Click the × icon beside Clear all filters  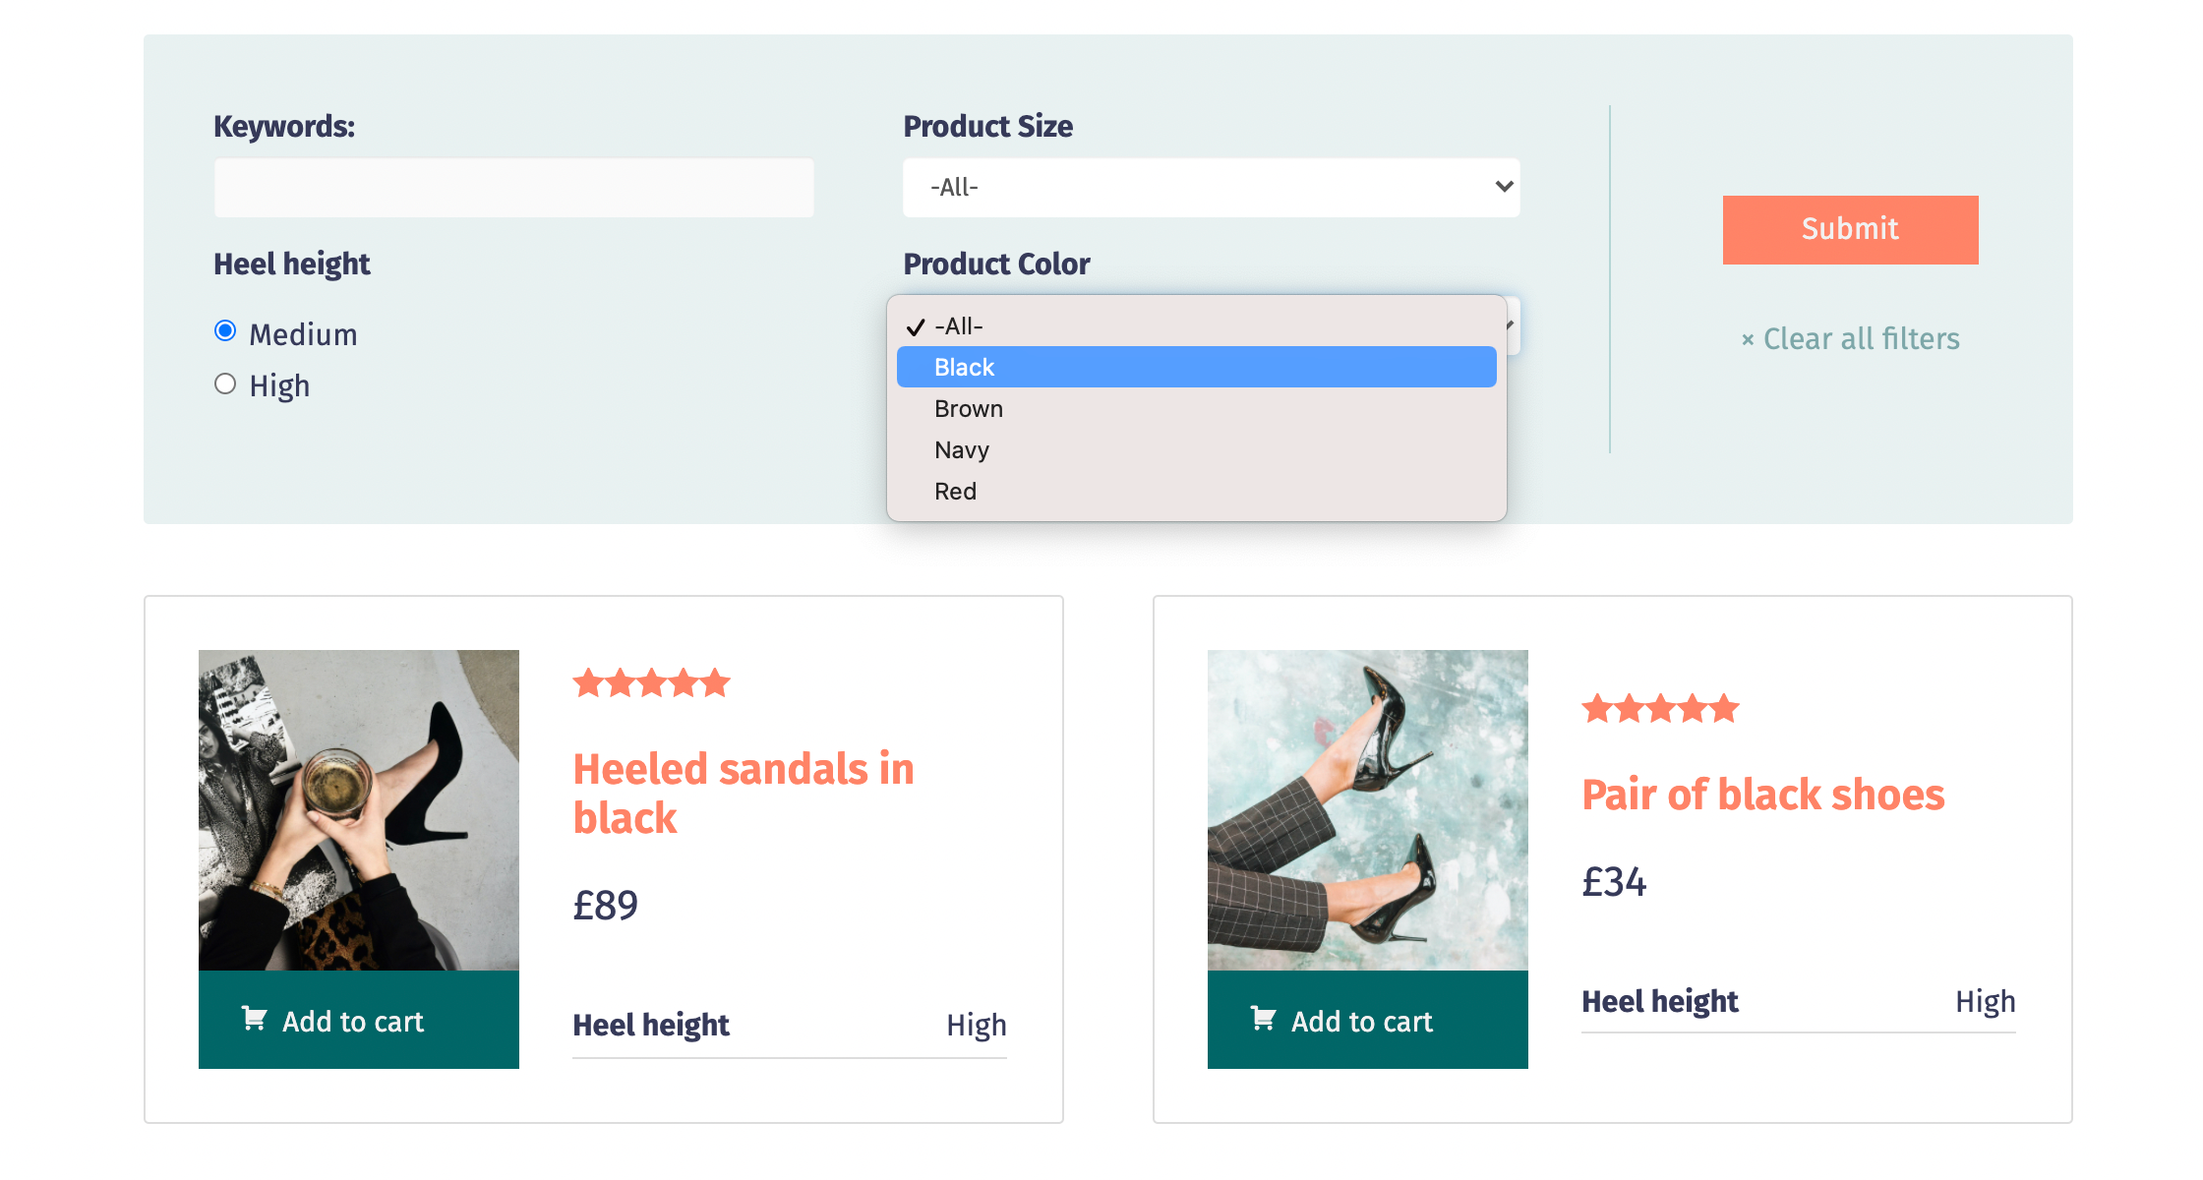[x=1748, y=340]
